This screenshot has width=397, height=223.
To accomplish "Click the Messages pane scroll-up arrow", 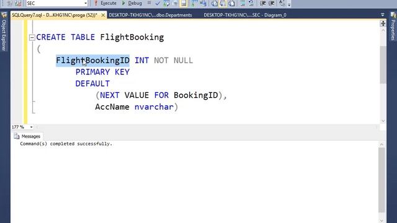I will [381, 144].
